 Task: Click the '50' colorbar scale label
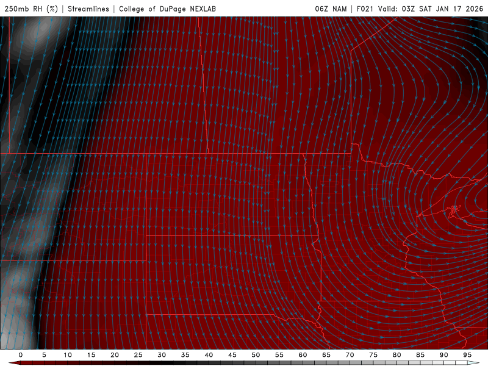tap(256, 355)
